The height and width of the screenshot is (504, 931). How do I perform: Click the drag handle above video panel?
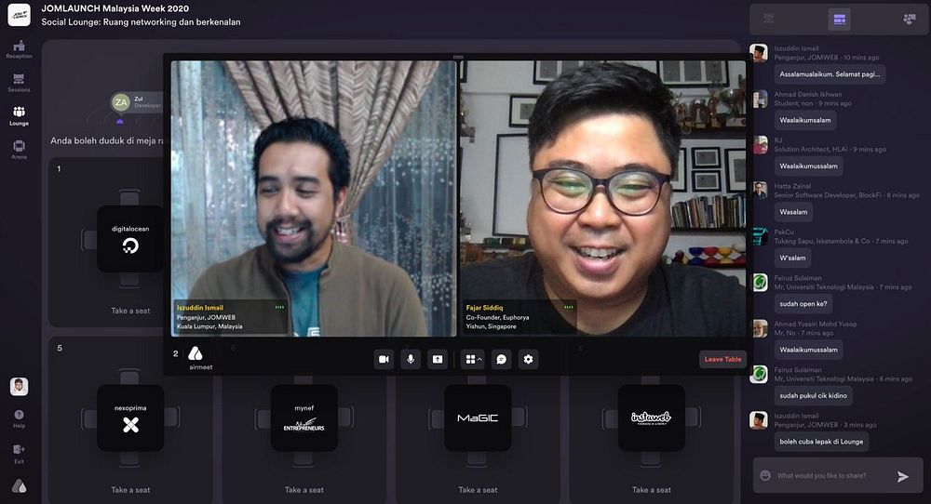click(458, 57)
